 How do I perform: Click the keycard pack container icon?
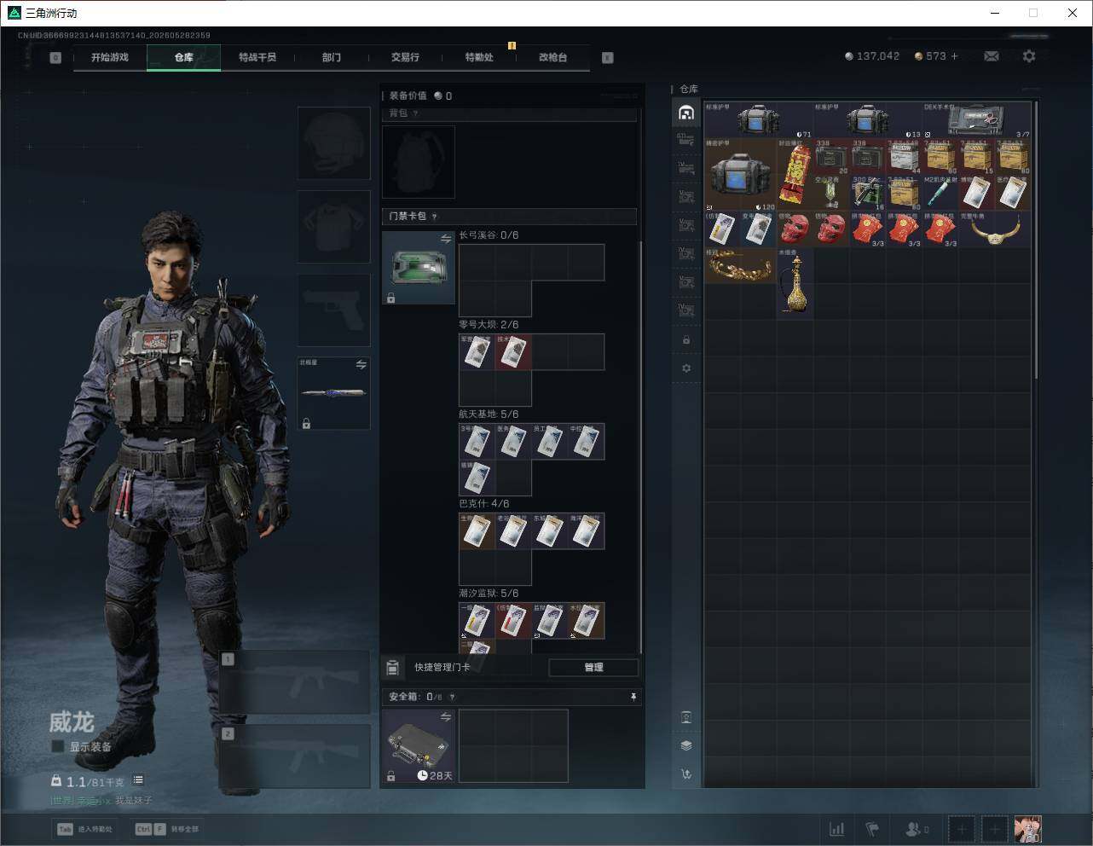[418, 268]
